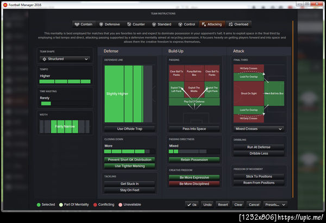Select the Defensive mentality tab
The image size is (326, 223).
point(110,24)
